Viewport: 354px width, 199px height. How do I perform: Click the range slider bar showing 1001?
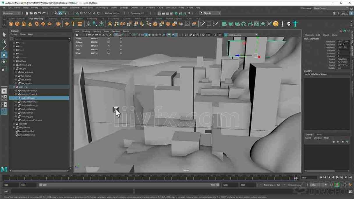tap(129, 185)
